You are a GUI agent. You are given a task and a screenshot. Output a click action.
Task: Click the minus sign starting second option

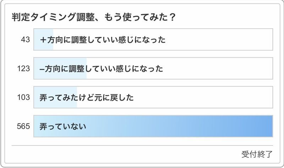[x=42, y=69]
